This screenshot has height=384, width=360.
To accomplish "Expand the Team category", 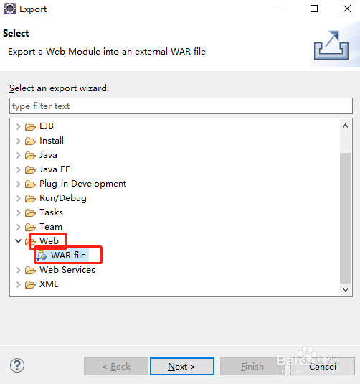I will point(19,227).
